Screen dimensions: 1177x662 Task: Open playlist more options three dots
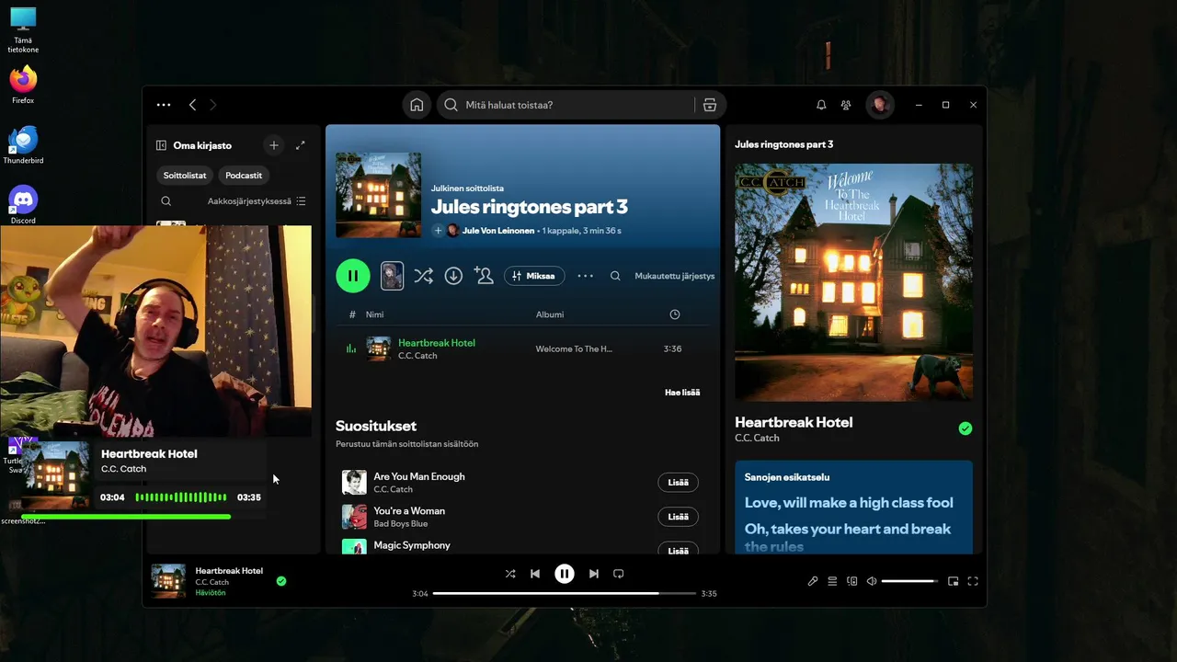click(585, 276)
